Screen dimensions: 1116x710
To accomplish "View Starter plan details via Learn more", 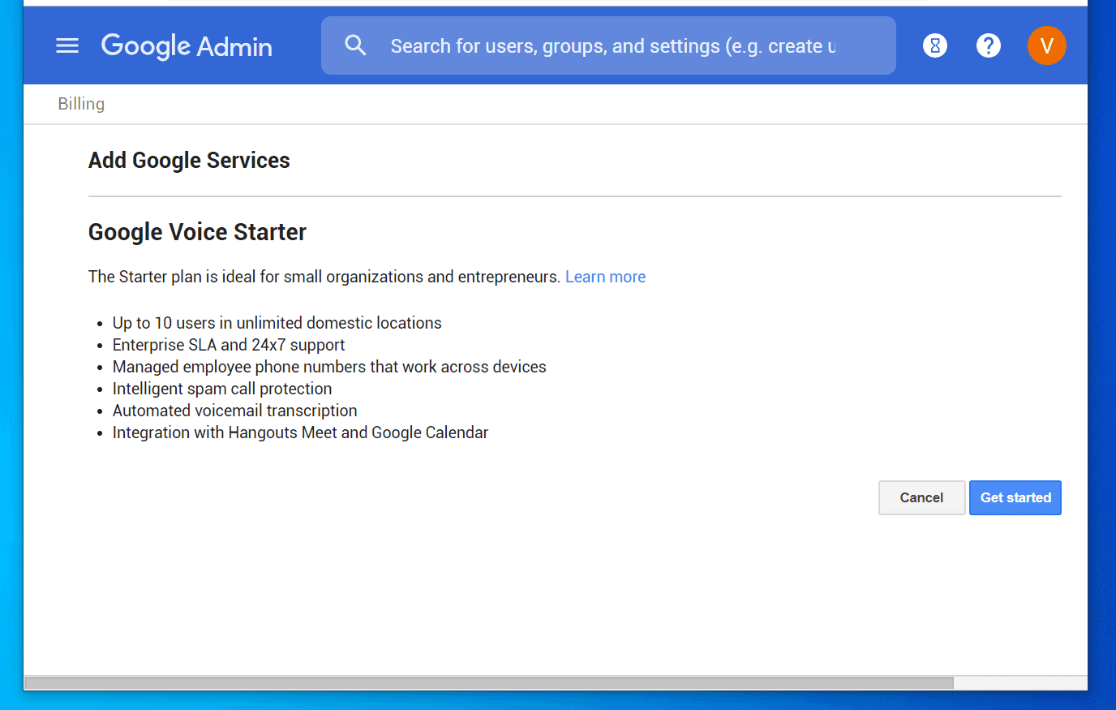I will [605, 276].
